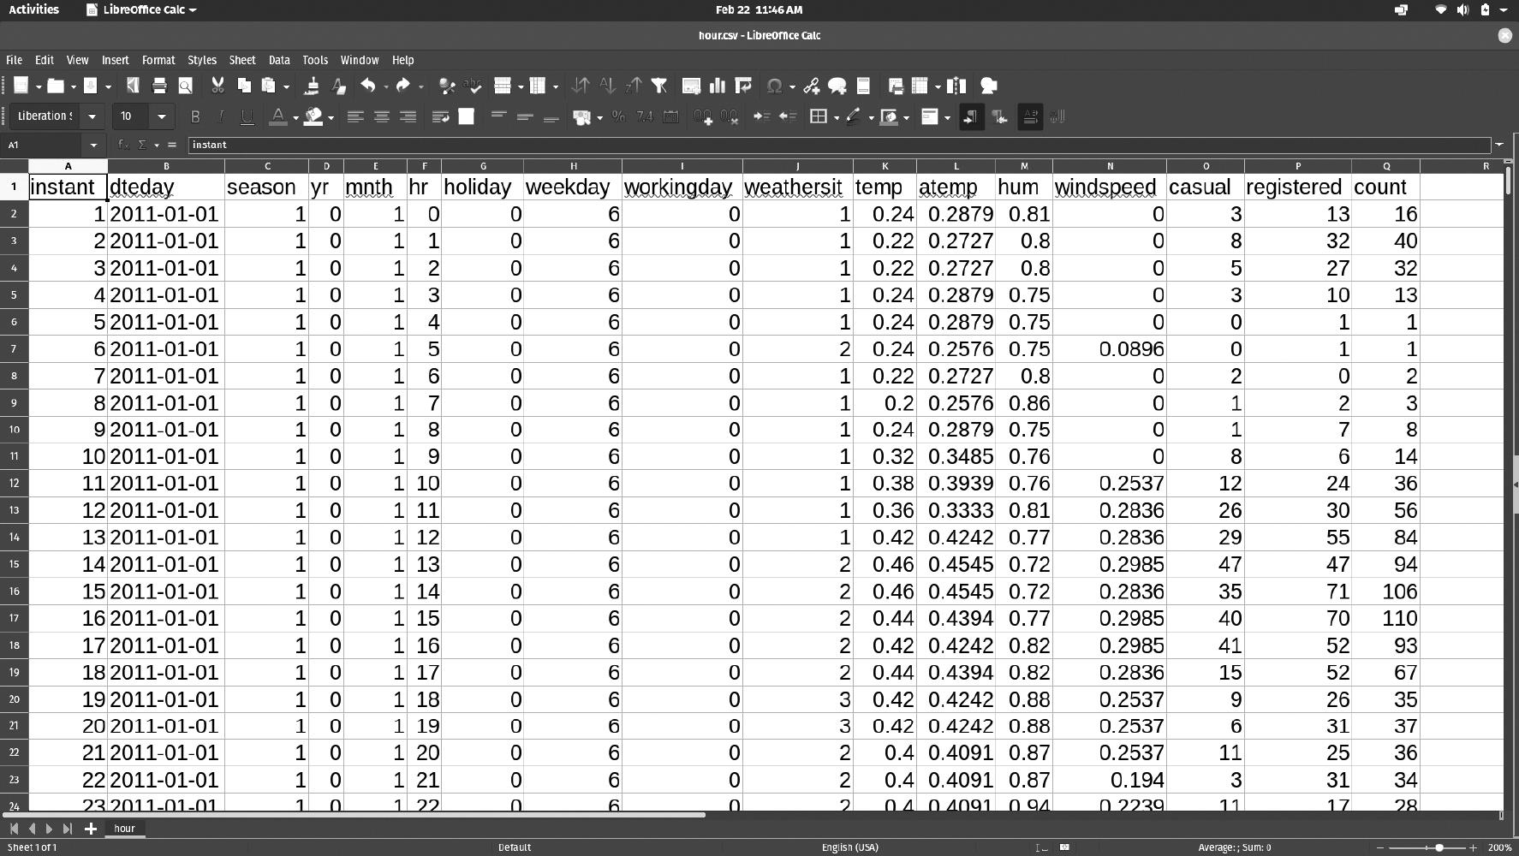
Task: Toggle Align Left for cell text
Action: [355, 116]
